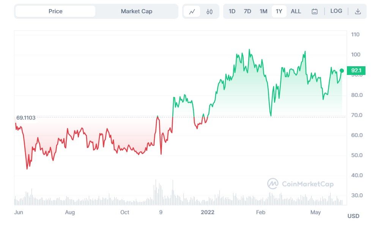Select the Market Cap tab
Viewport: 375px width, 226px height.
point(137,11)
